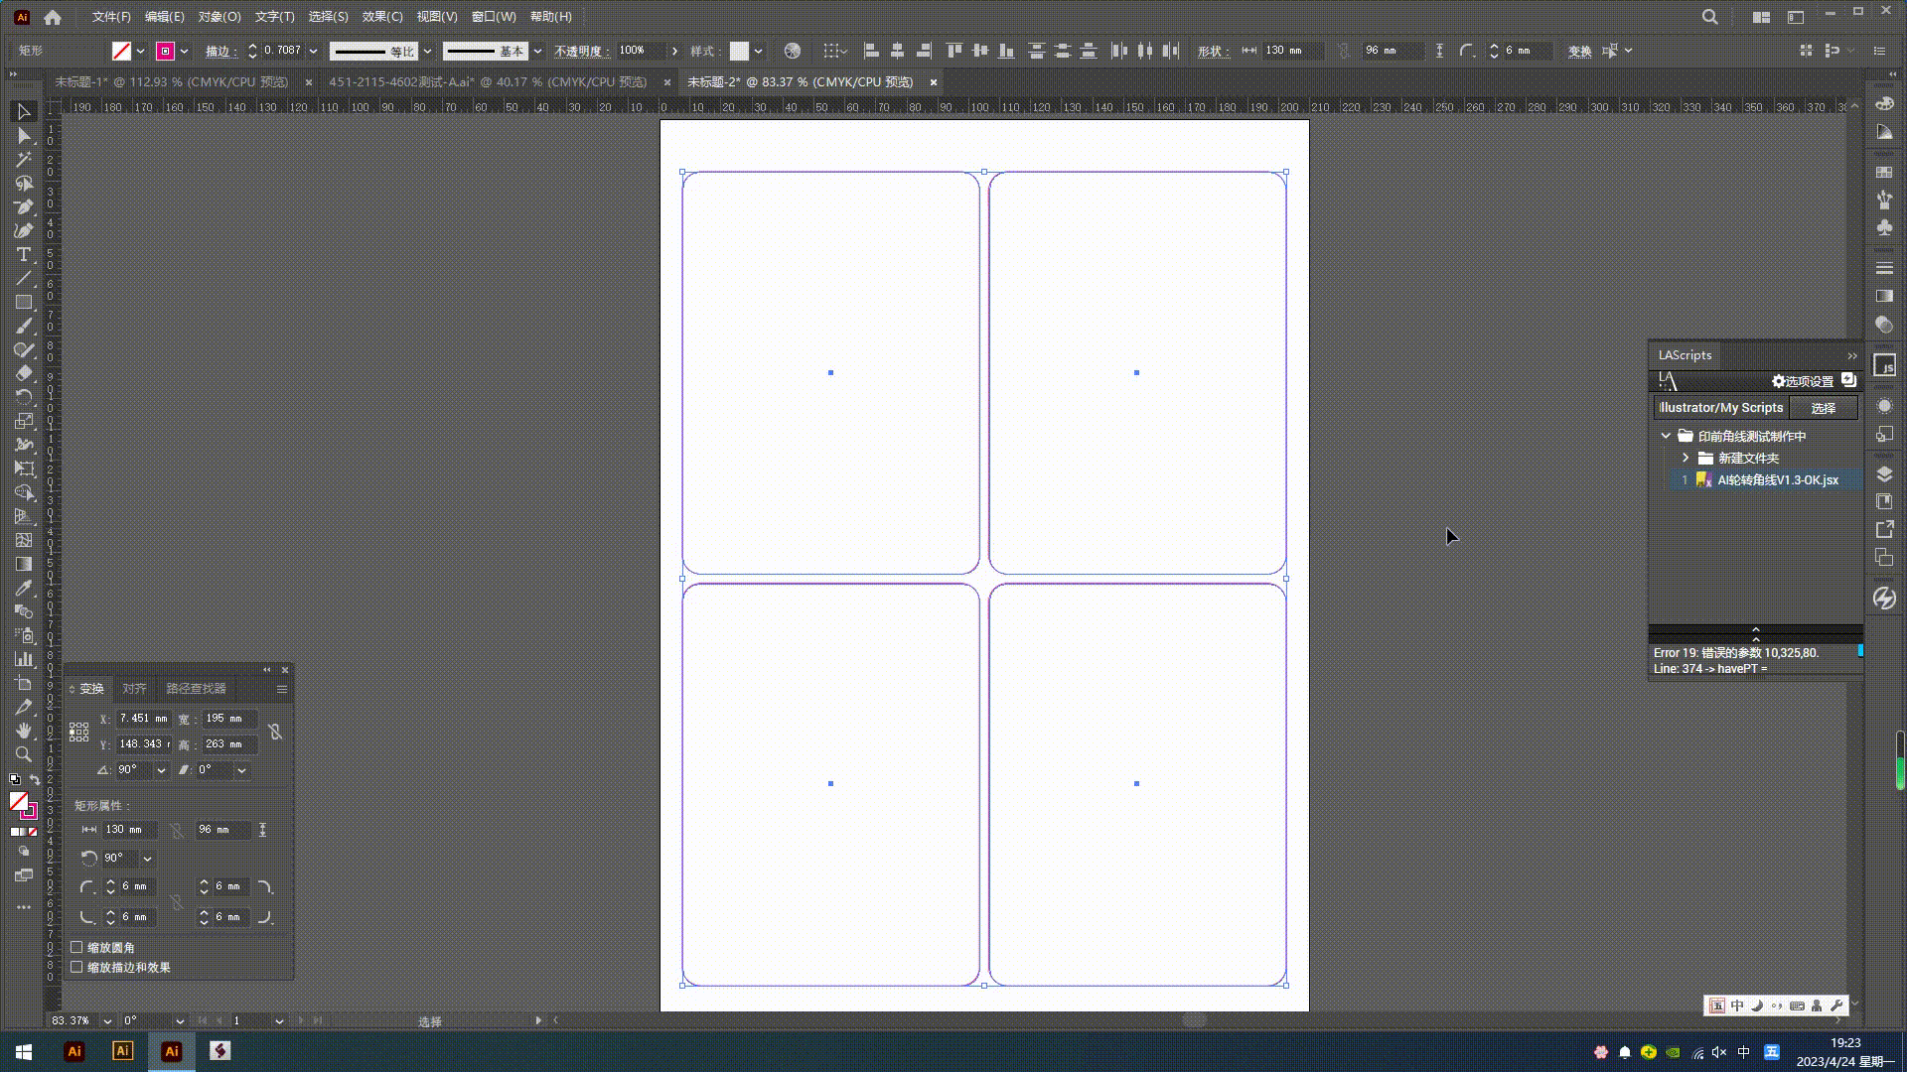1907x1072 pixels.
Task: Select the Paintbrush tool
Action: pos(24,326)
